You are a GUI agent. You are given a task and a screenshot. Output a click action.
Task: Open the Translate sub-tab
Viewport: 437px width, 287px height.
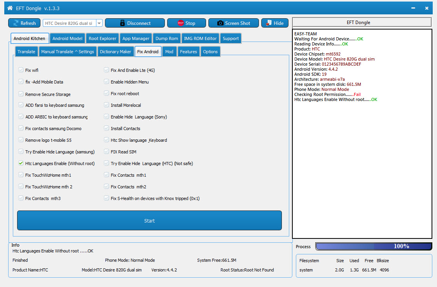pyautogui.click(x=26, y=52)
